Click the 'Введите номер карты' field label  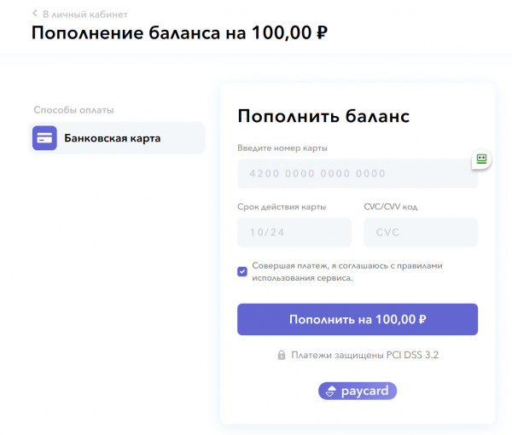click(282, 148)
